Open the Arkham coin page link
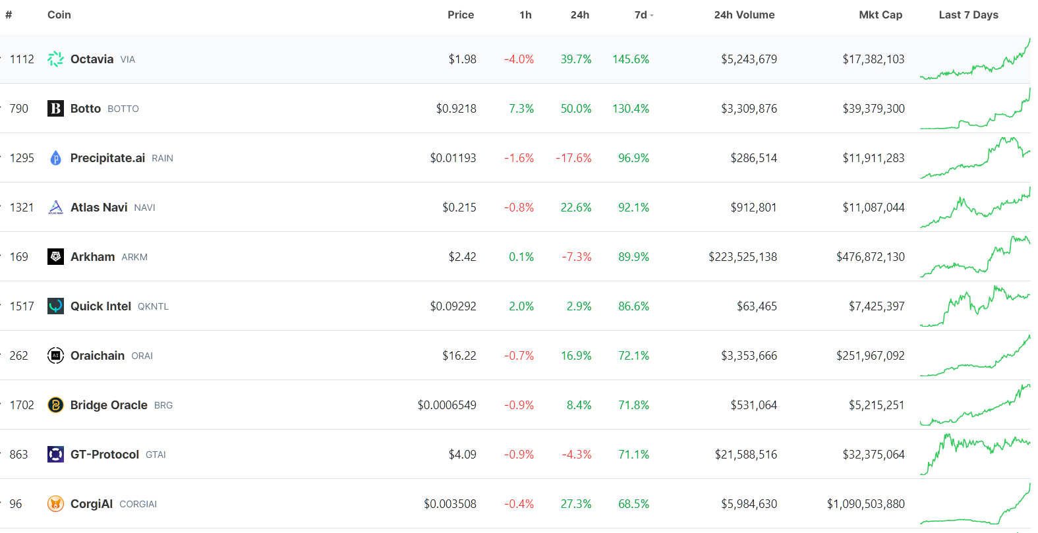This screenshot has width=1038, height=533. point(92,257)
